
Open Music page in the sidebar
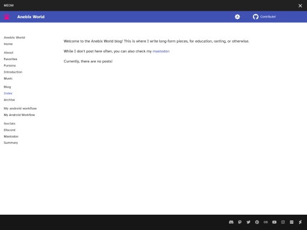tap(8, 78)
